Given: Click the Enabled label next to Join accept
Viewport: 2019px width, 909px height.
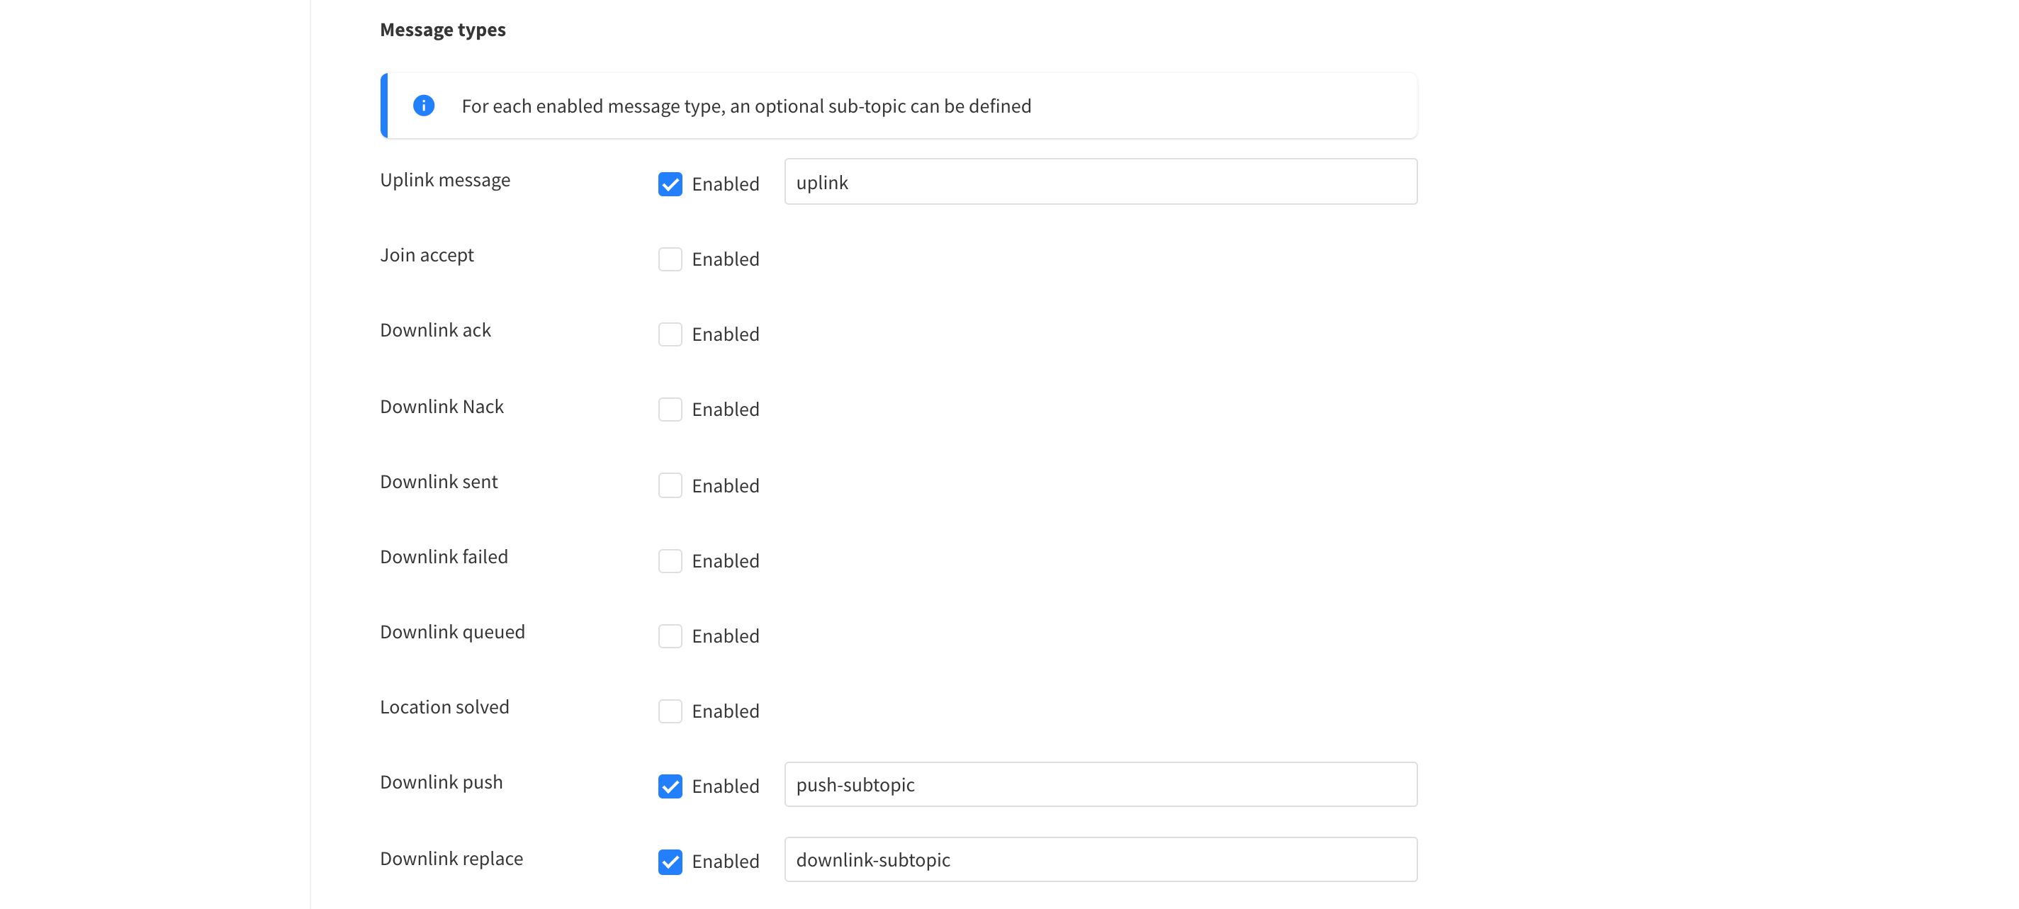Looking at the screenshot, I should pos(725,259).
